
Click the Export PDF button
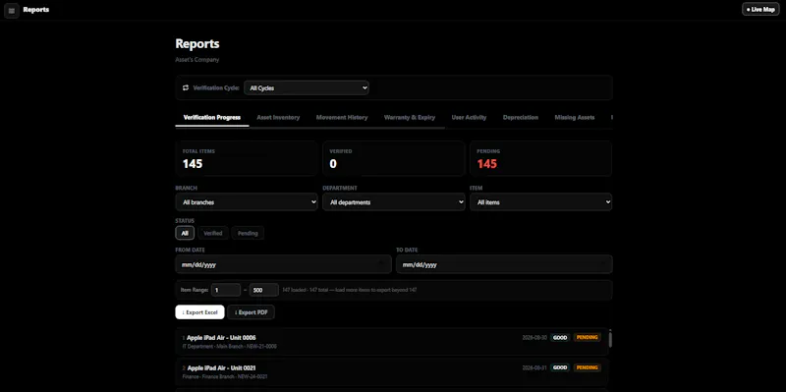coord(252,311)
